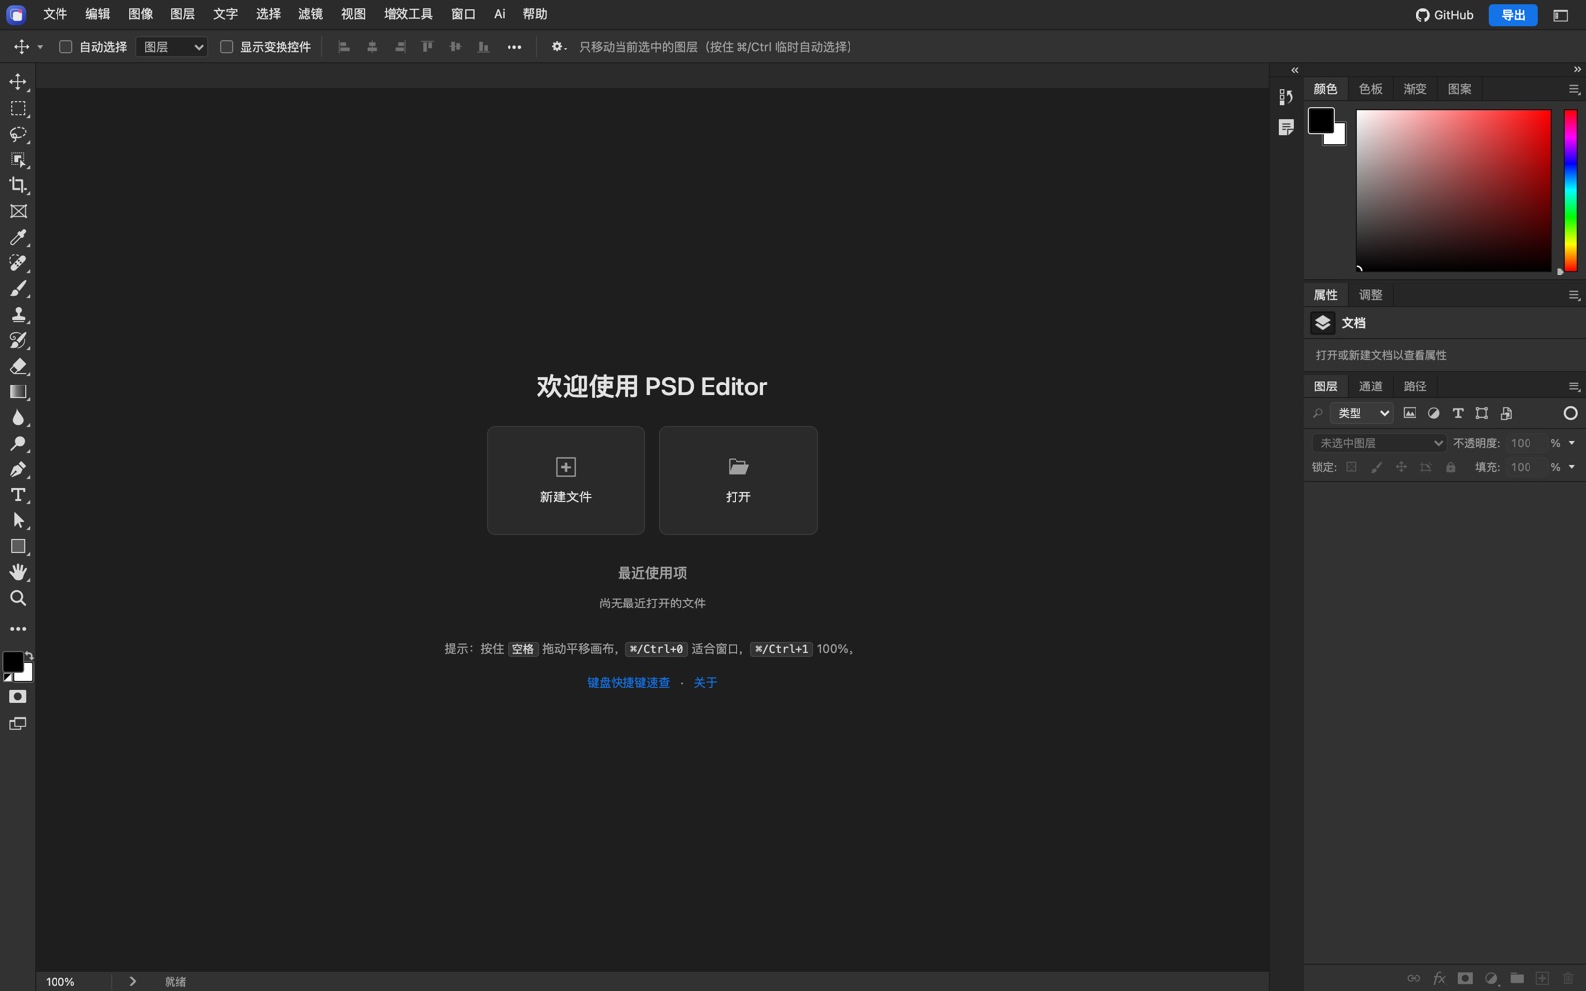1586x991 pixels.
Task: Select the Gradient tool
Action: (x=18, y=391)
